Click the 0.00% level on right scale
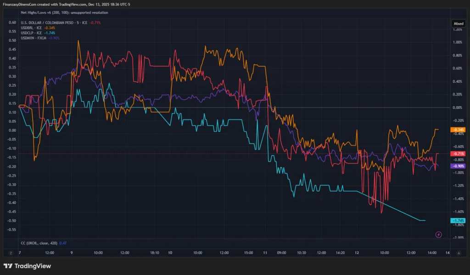 pyautogui.click(x=458, y=107)
